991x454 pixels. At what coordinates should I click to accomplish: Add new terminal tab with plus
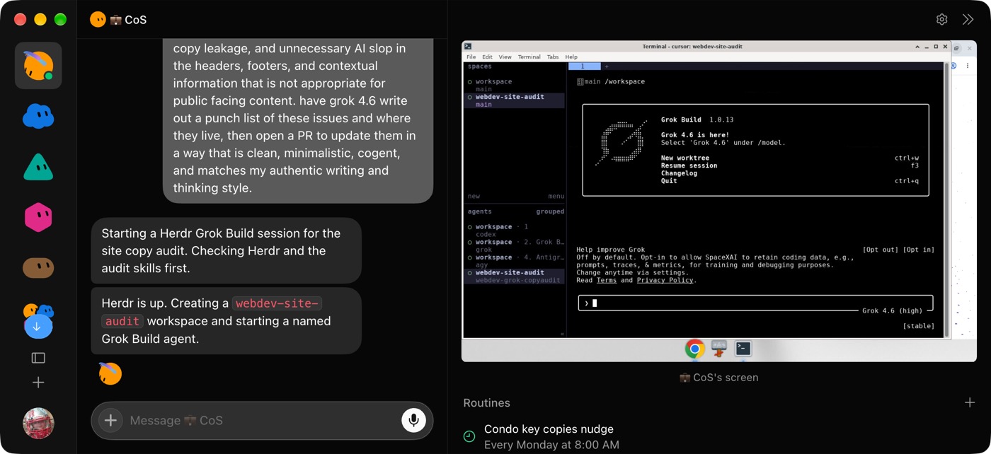[x=607, y=66]
